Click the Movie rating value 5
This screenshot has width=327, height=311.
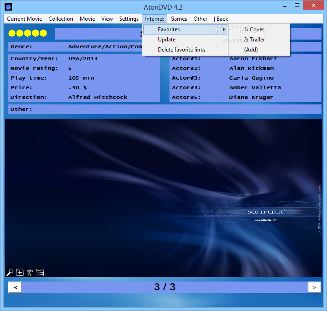tap(70, 69)
